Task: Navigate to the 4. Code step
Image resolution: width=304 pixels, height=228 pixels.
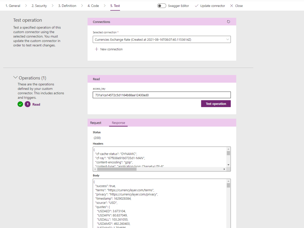Action: pyautogui.click(x=93, y=6)
